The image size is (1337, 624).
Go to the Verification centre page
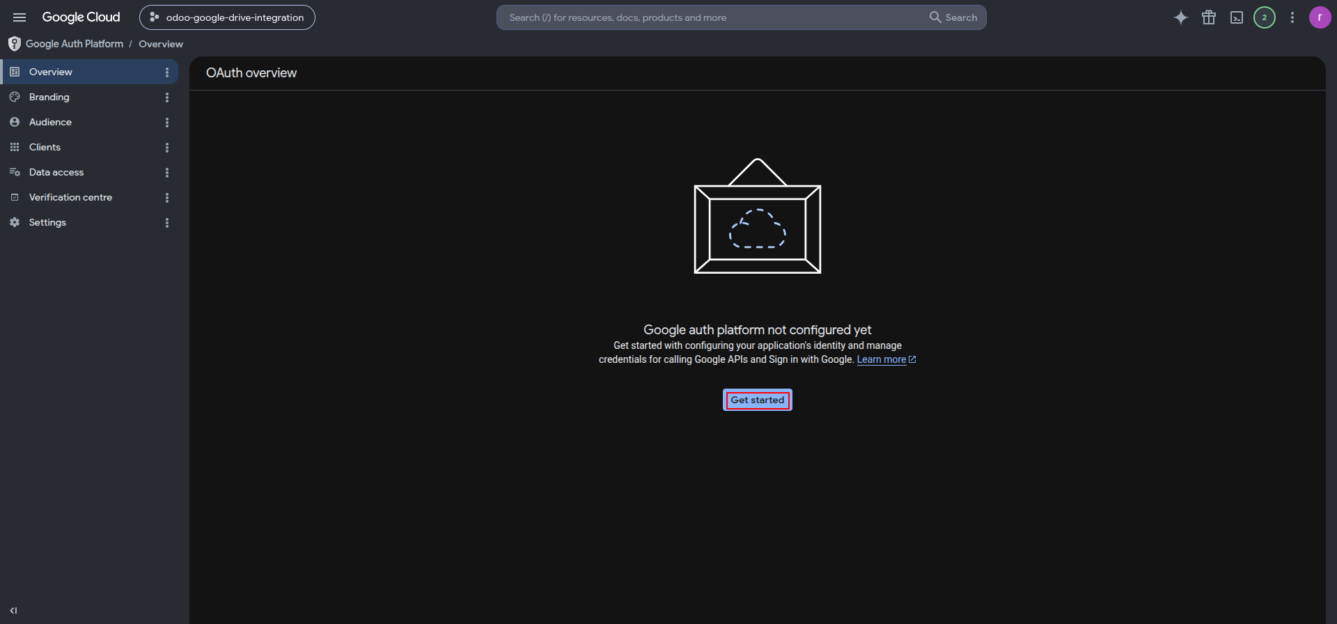pos(89,197)
